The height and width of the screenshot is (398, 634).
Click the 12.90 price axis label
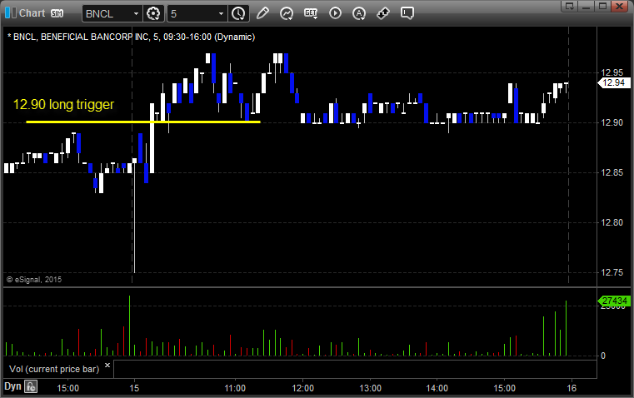coord(612,123)
